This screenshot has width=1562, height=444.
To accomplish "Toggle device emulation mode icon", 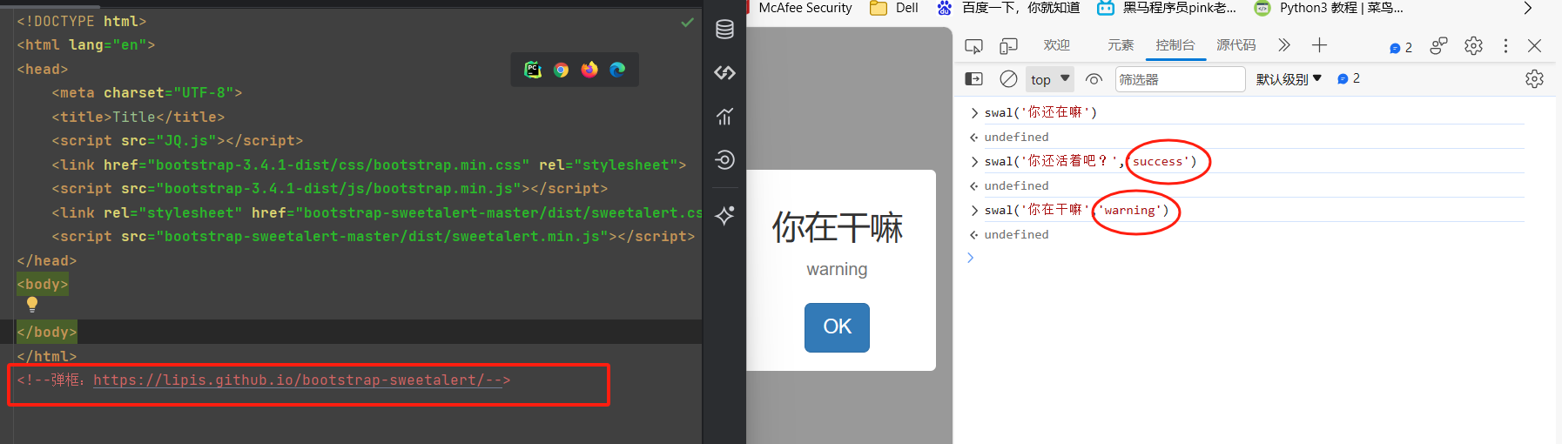I will [1008, 45].
